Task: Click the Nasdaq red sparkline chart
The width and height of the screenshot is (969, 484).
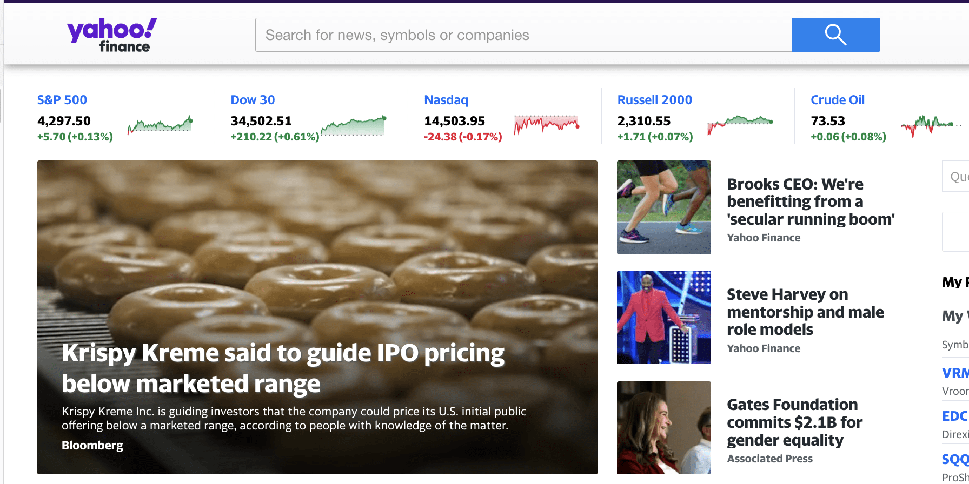Action: point(546,124)
